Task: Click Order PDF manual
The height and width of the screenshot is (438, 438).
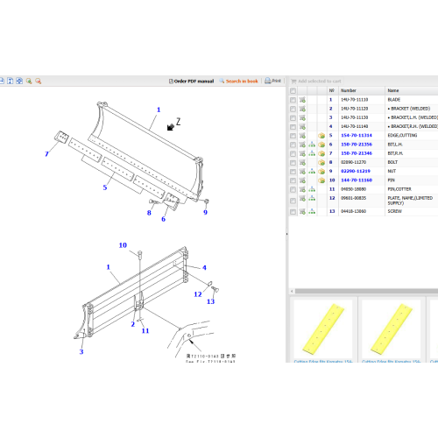Action: (x=192, y=81)
